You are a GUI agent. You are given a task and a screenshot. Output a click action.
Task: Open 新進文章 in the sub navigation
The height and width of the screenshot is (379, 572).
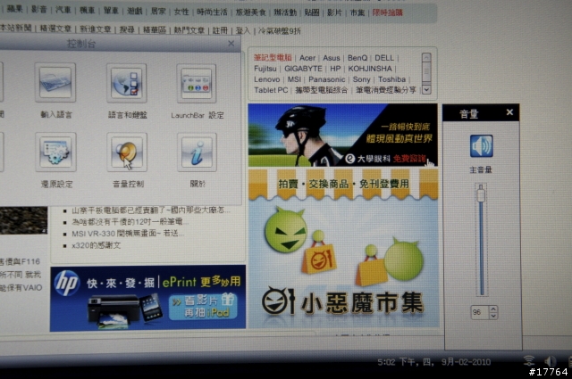click(96, 29)
